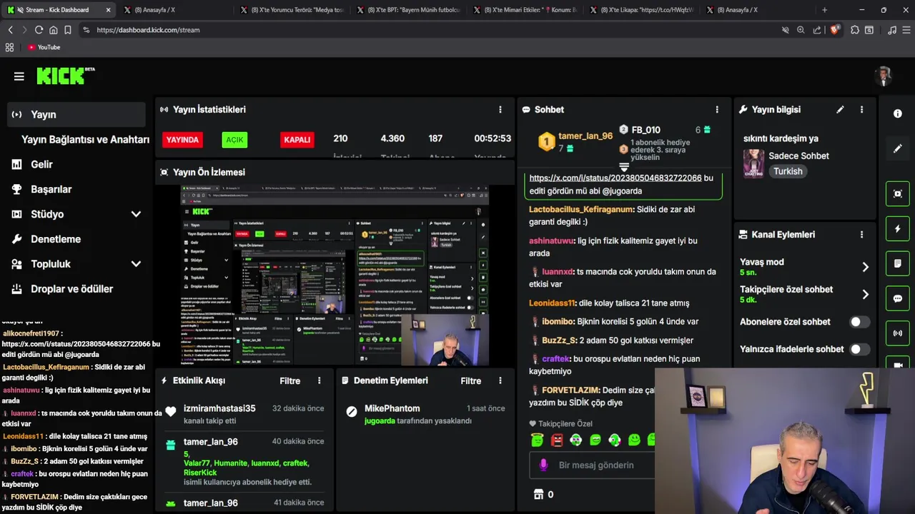Image resolution: width=915 pixels, height=514 pixels.
Task: Open the zoom magnifier icon in address bar
Action: tap(801, 30)
